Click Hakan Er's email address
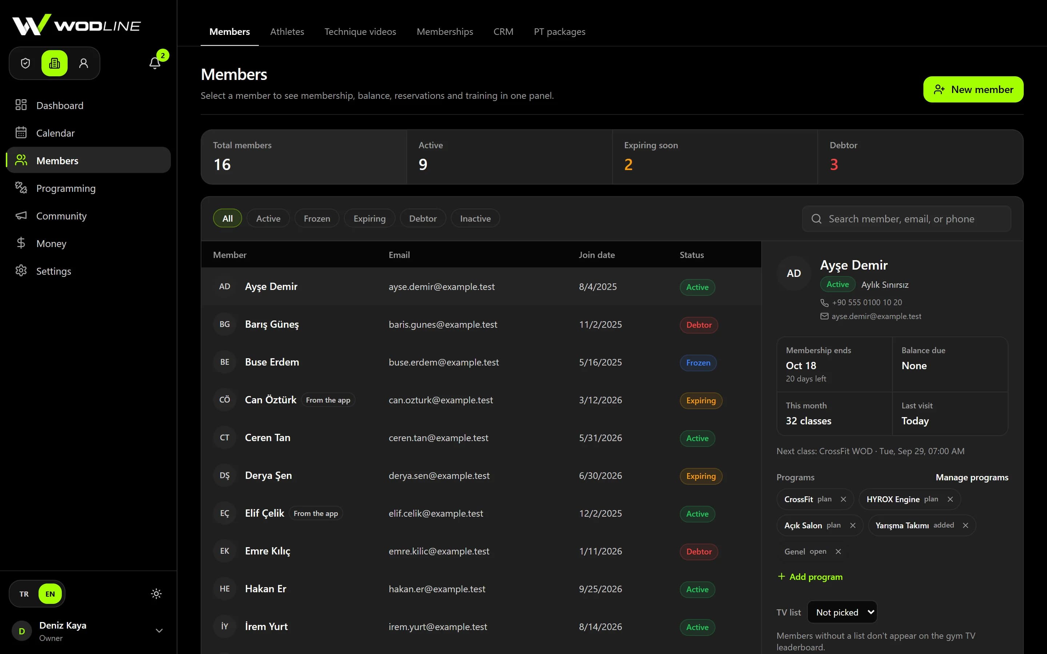 [x=437, y=589]
